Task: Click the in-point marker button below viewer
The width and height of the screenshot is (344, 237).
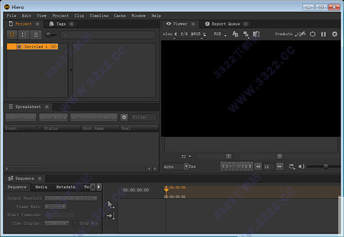Action: tap(229, 156)
